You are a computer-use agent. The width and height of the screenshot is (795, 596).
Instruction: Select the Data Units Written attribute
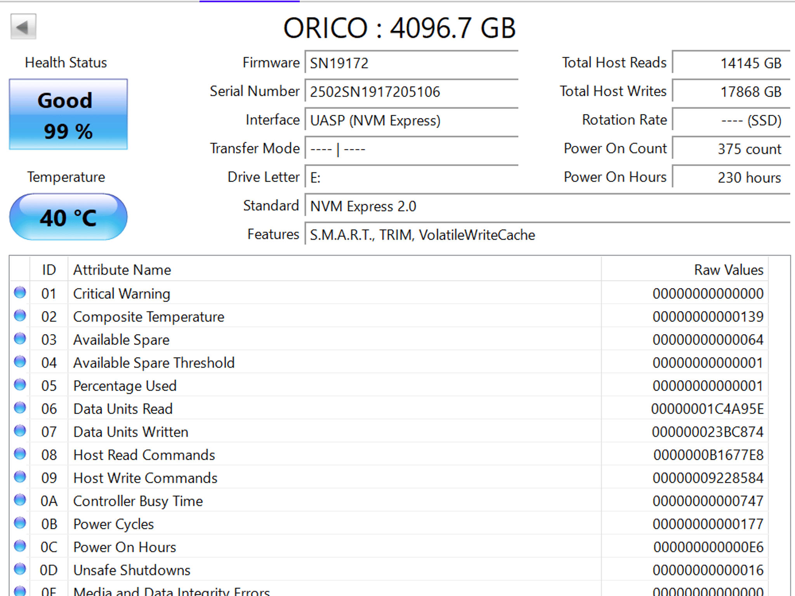tap(131, 432)
